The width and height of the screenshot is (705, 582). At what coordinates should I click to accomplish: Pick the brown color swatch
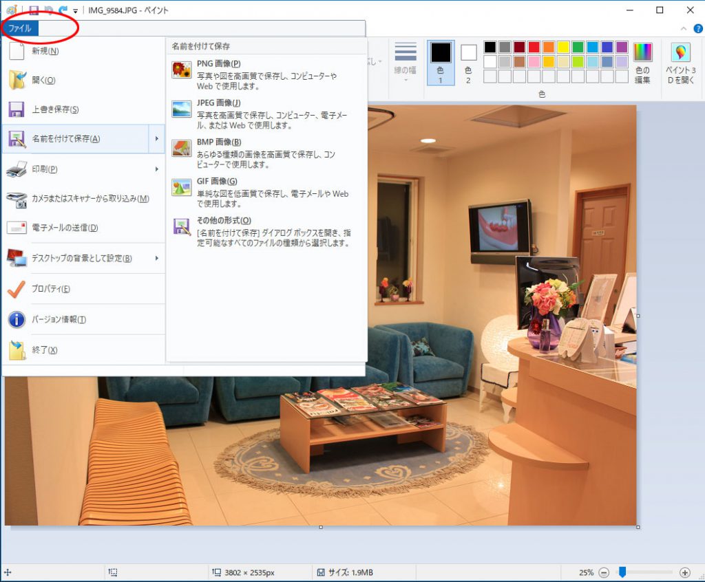click(x=519, y=61)
